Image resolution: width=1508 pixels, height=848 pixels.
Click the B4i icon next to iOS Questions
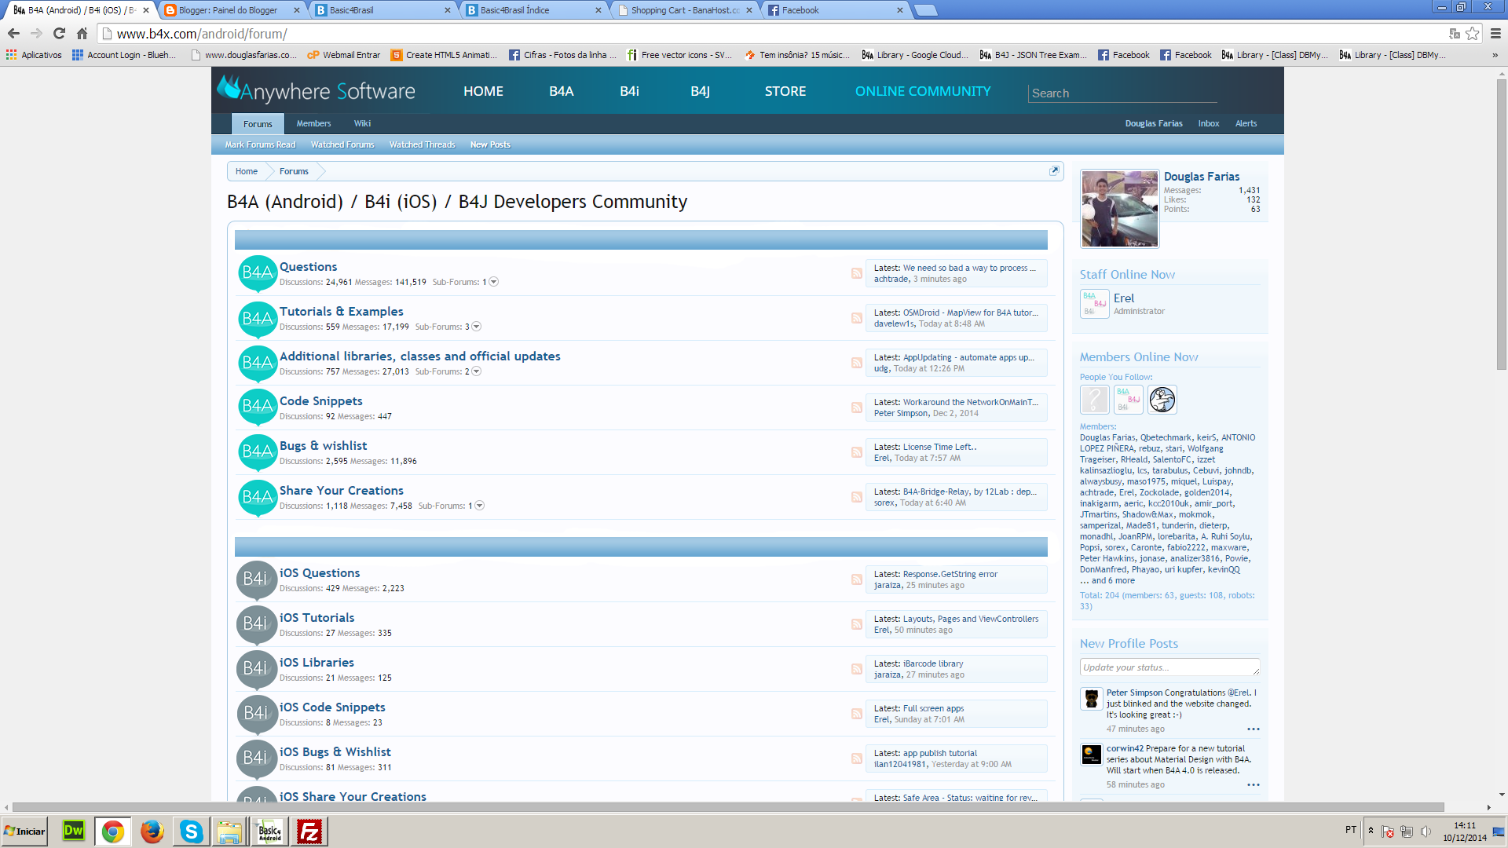pos(256,579)
